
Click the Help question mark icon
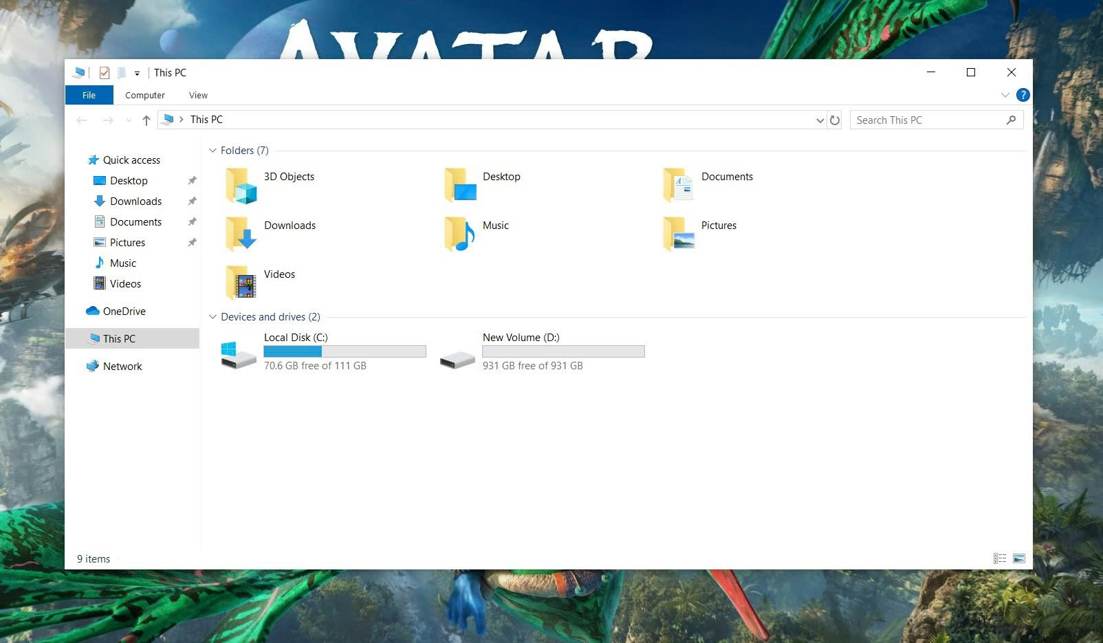(1023, 95)
